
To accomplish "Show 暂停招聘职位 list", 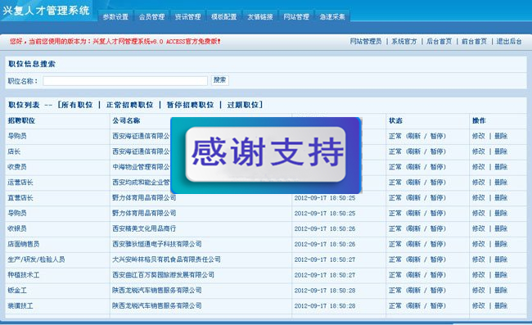I will point(190,105).
